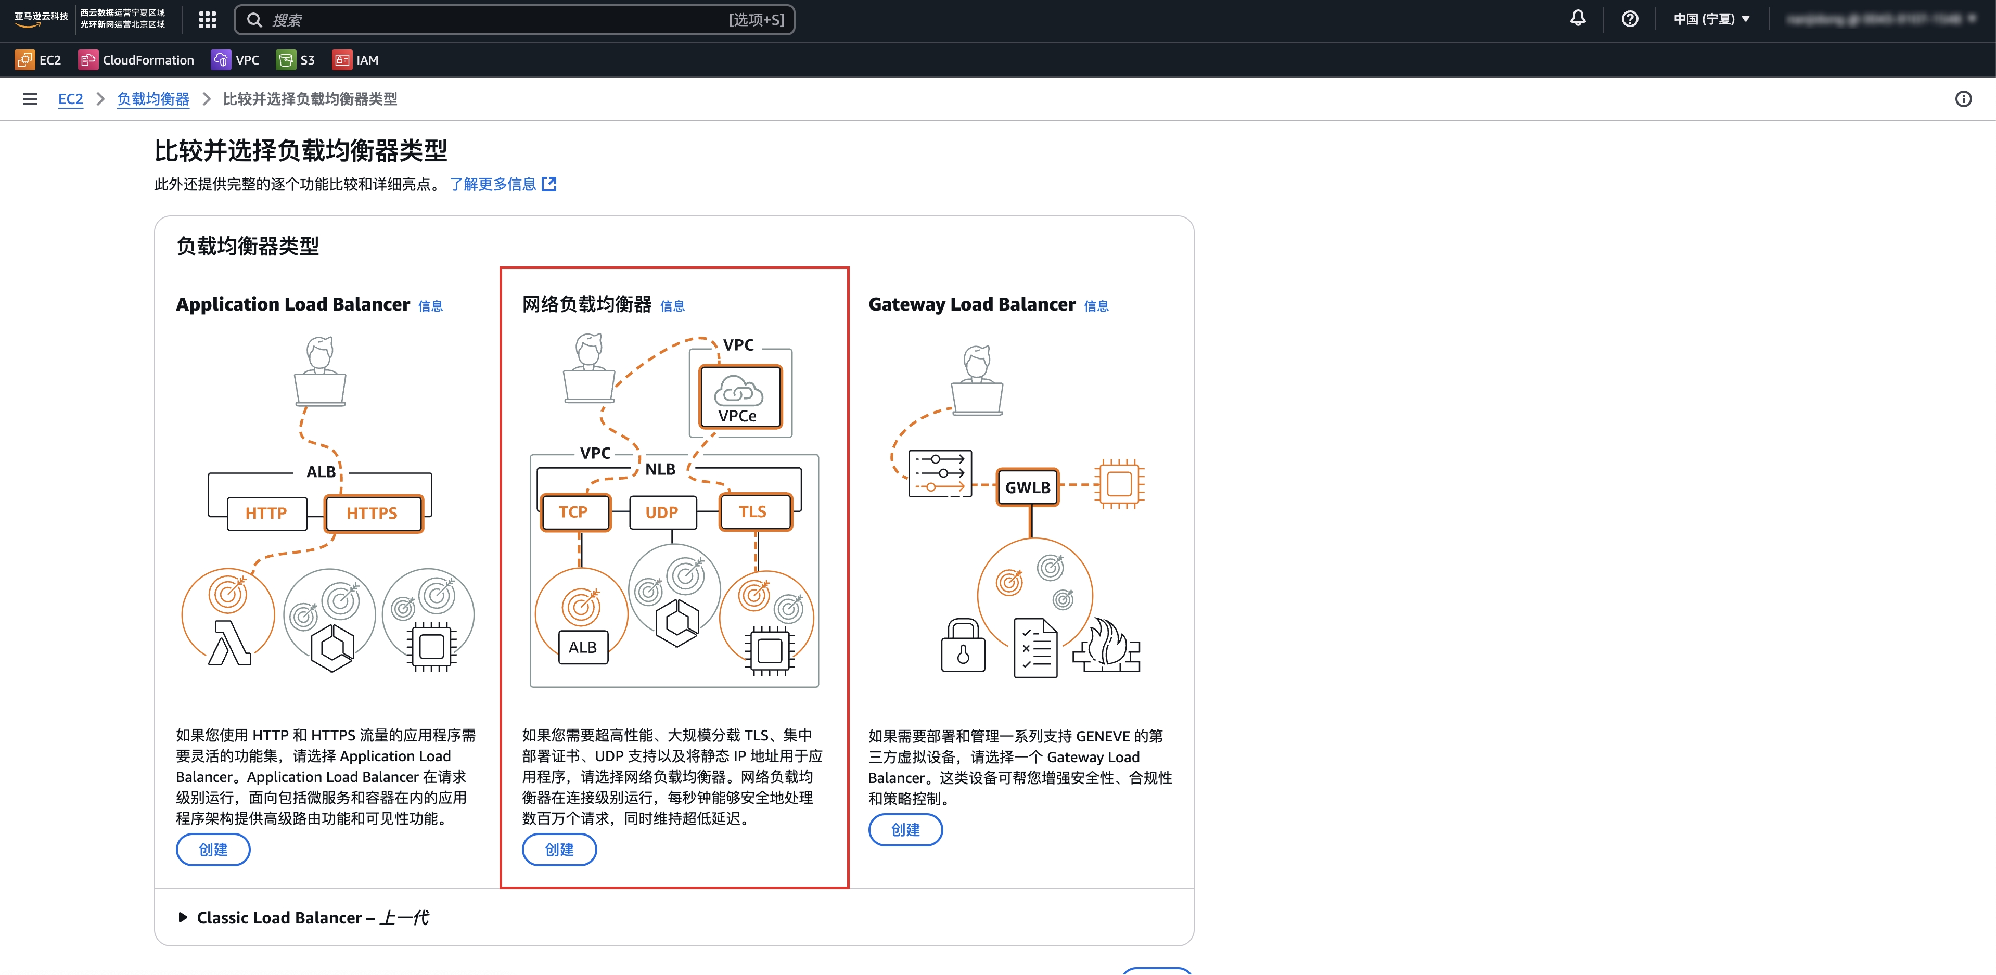1996x975 pixels.
Task: Go to 负载均衡器 breadcrumb link
Action: pos(153,99)
